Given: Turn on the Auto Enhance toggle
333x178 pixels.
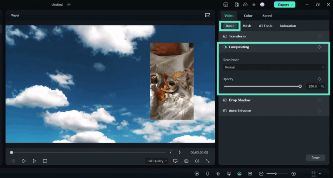Looking at the screenshot, I should (225, 111).
